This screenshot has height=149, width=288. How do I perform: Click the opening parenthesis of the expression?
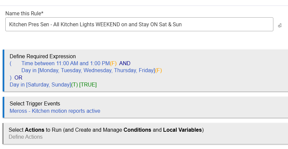11,64
